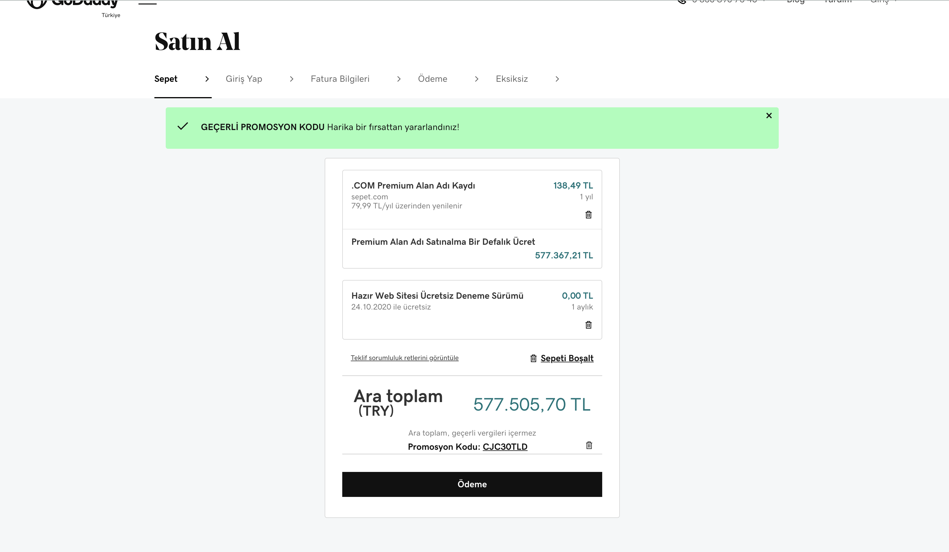Click the phone icon in header

click(x=681, y=2)
